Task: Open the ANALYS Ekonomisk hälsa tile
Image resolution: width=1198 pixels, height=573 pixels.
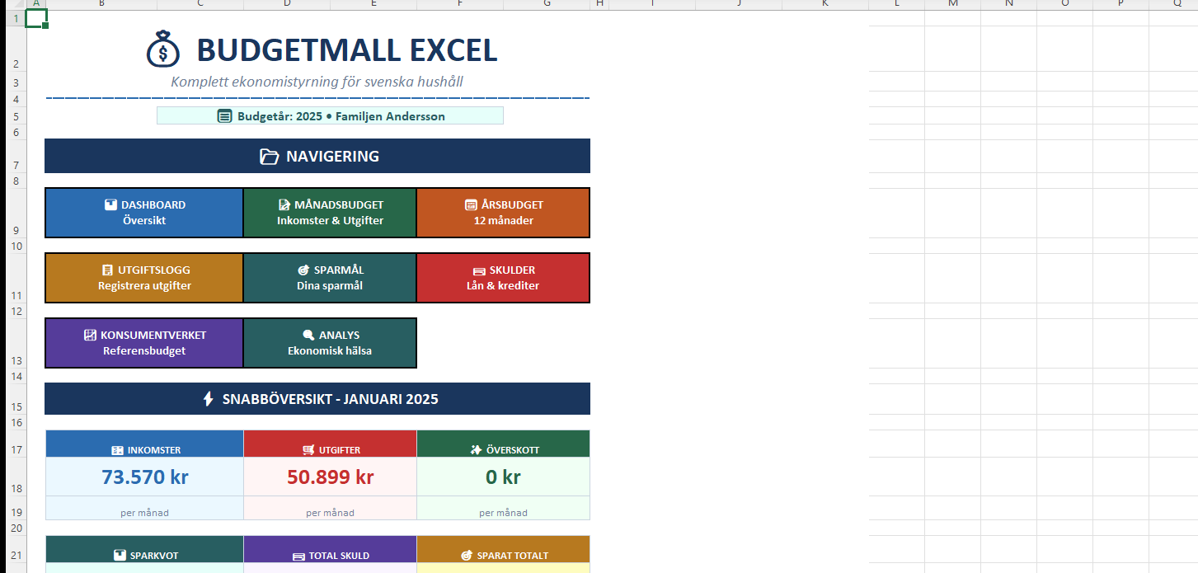Action: coord(330,343)
